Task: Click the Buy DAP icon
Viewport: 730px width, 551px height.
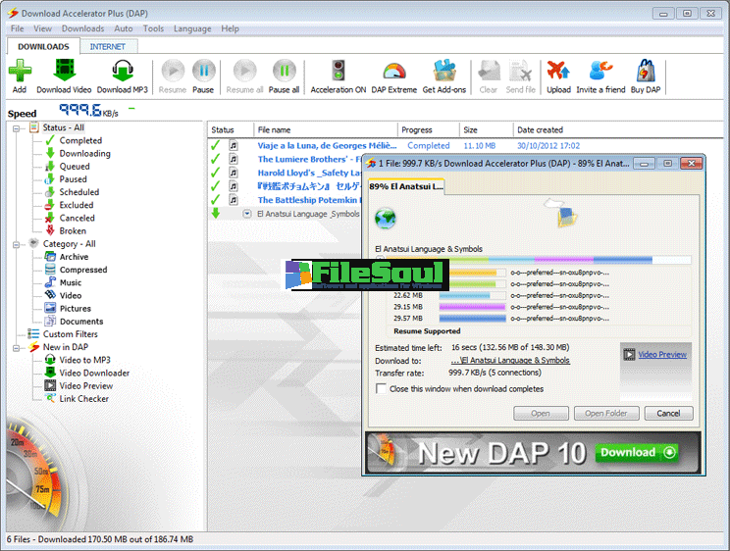Action: tap(645, 73)
